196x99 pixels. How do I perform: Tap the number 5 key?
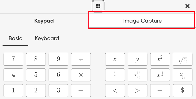36,75
